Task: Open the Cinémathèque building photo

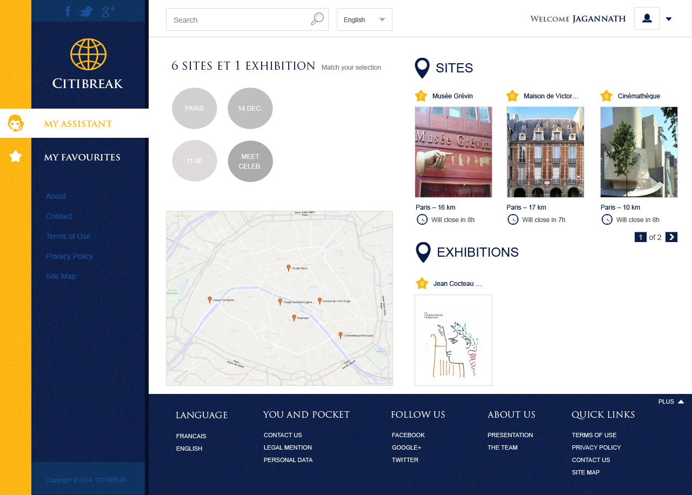Action: click(639, 152)
